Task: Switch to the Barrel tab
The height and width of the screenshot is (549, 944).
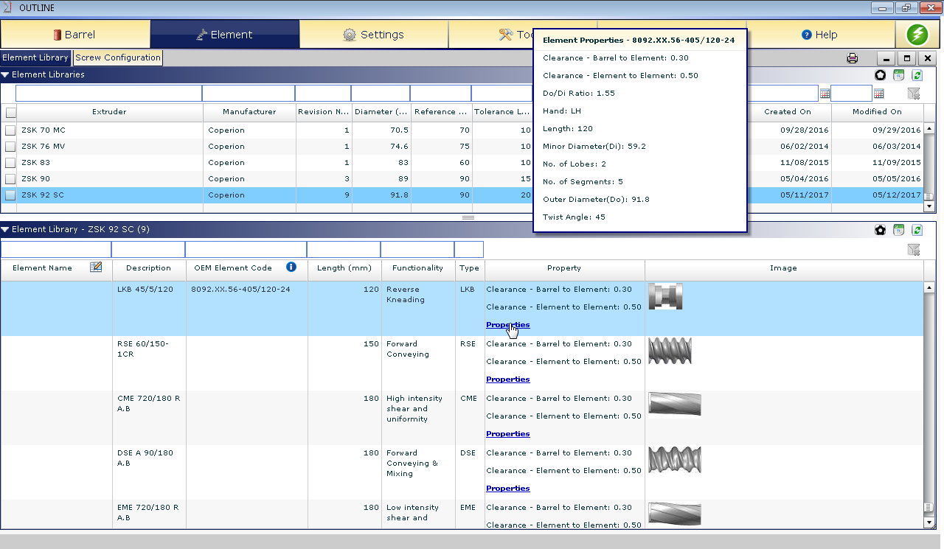Action: coord(75,35)
